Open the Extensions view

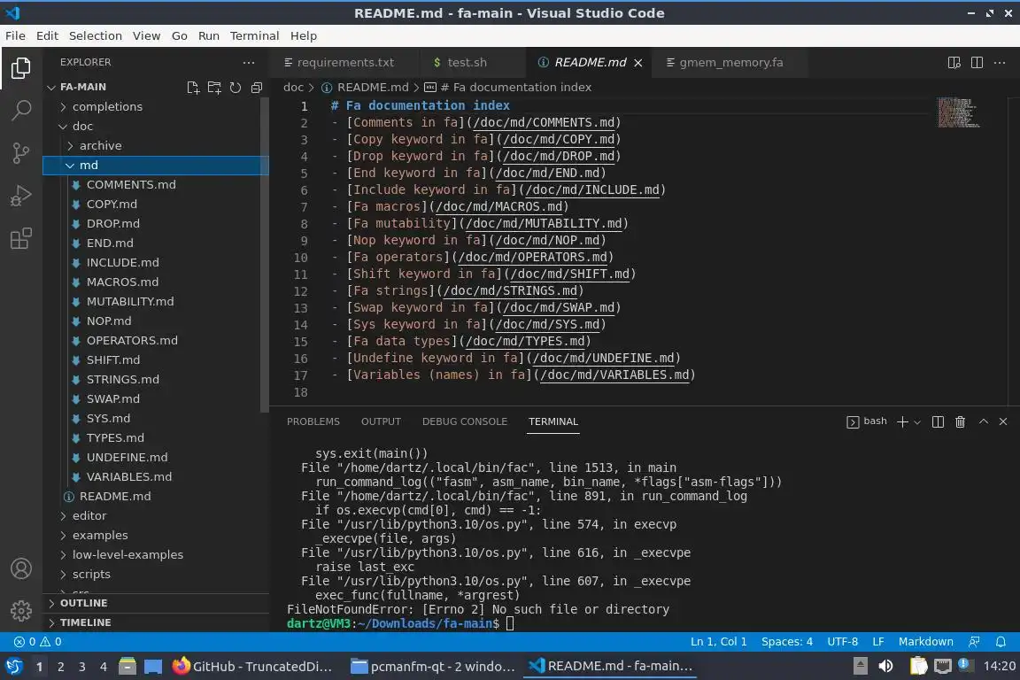point(21,238)
